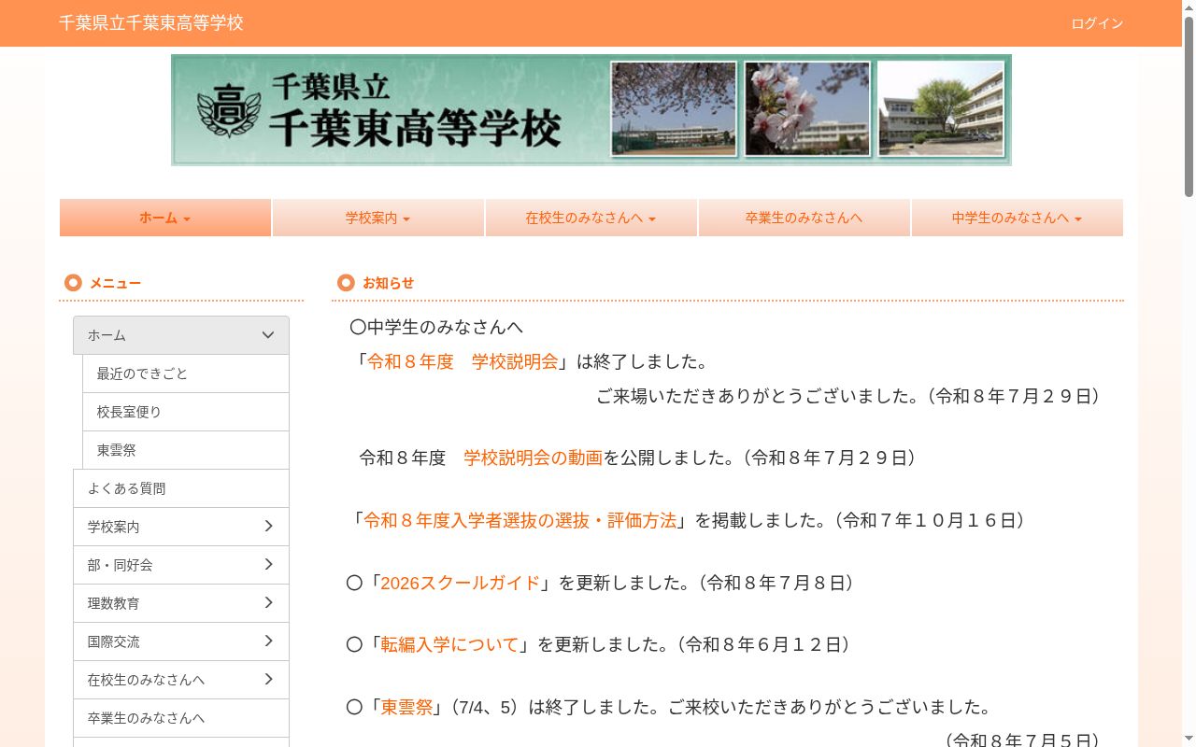The image size is (1196, 747).
Task: Click the orange circle icon beside お知らせ
Action: pos(346,282)
